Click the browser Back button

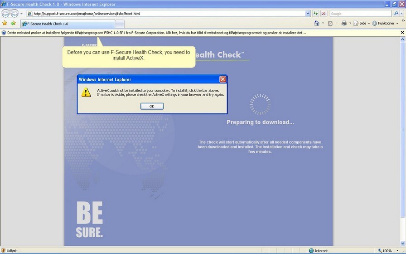[6, 13]
